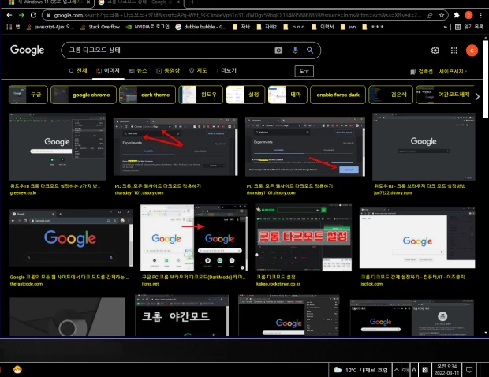Screen dimensions: 489x377
Task: Go forward with the green arrow
Action: pos(21,15)
